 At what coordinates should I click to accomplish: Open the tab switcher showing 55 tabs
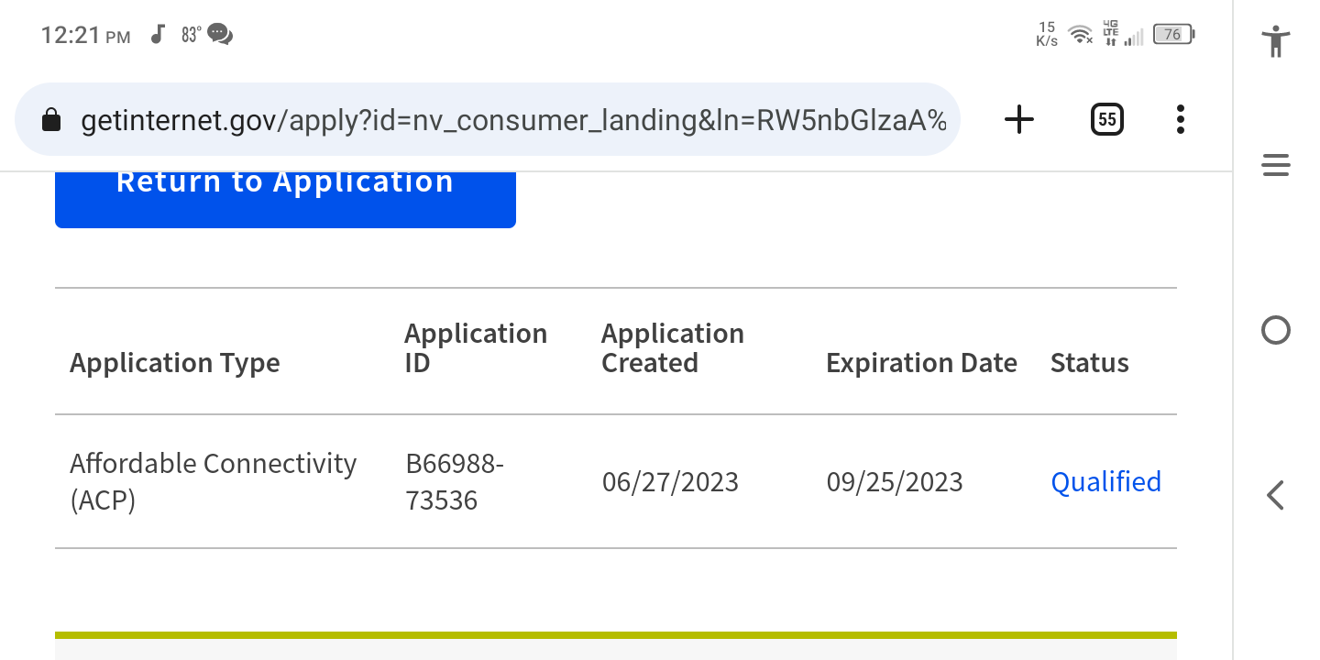coord(1107,119)
